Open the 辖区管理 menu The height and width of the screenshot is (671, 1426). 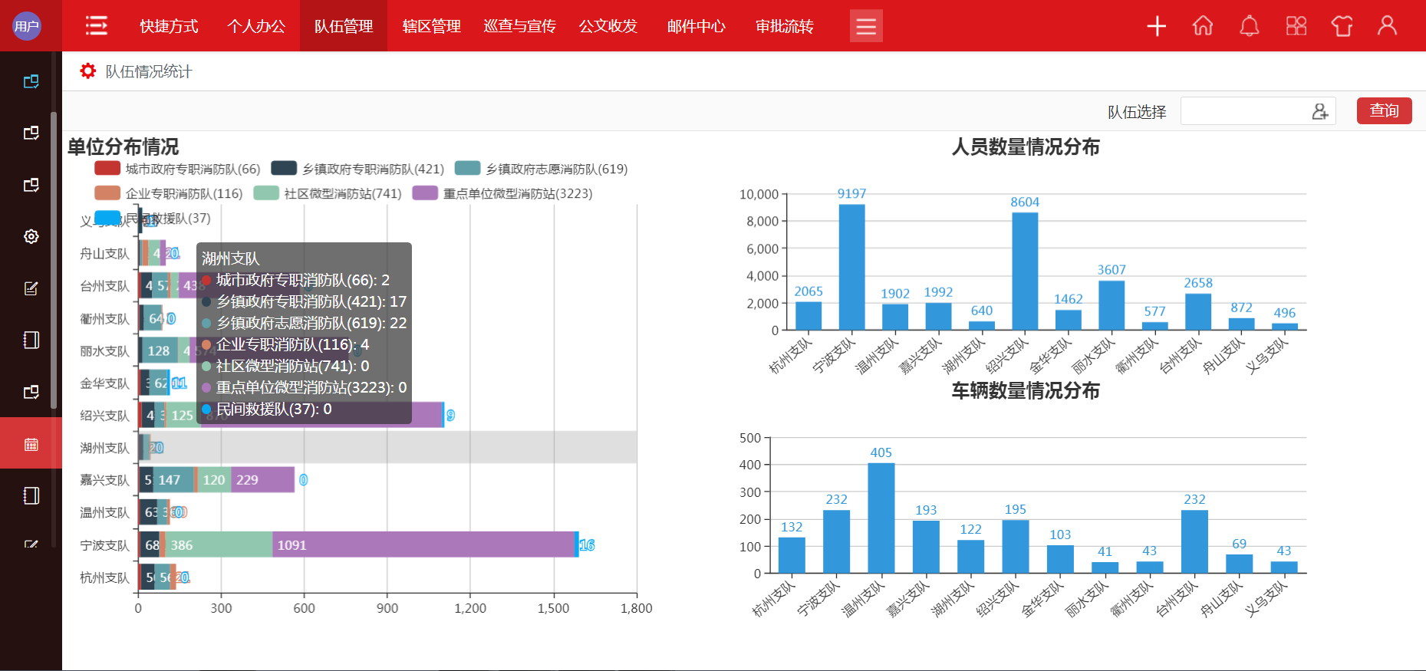(431, 26)
